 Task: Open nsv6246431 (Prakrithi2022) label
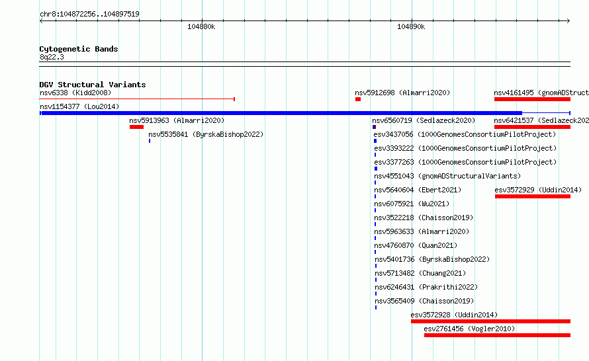click(x=426, y=287)
